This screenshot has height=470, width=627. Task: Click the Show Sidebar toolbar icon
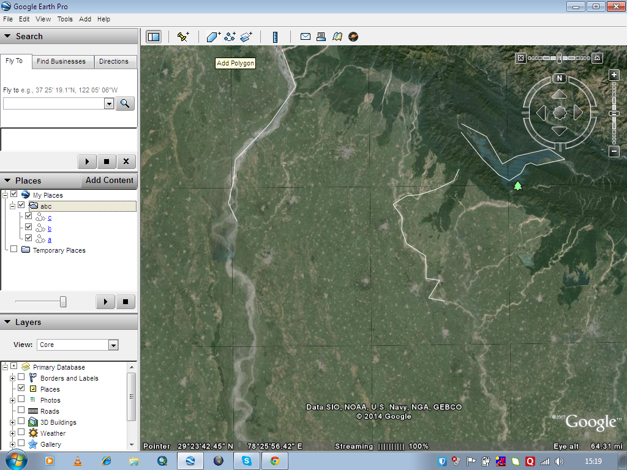tap(153, 37)
